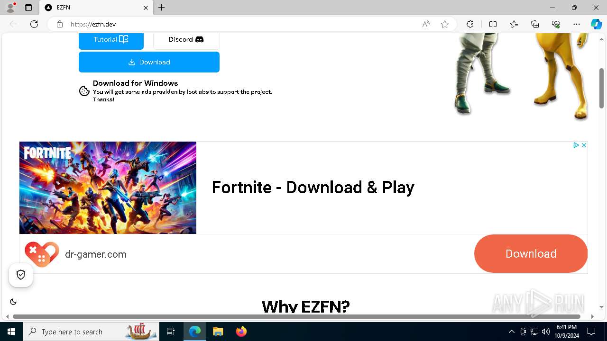Viewport: 607px width, 341px height.
Task: Open Collections icon
Action: 535,24
